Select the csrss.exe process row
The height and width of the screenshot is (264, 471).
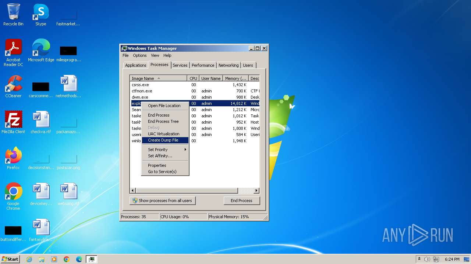click(195, 85)
